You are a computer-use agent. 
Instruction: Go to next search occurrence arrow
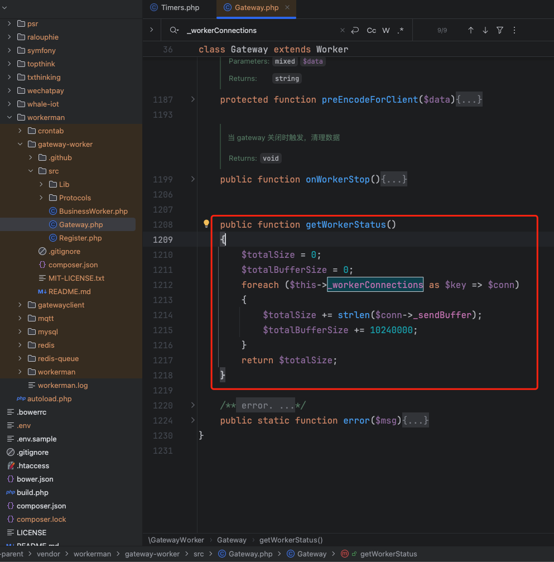pos(485,31)
